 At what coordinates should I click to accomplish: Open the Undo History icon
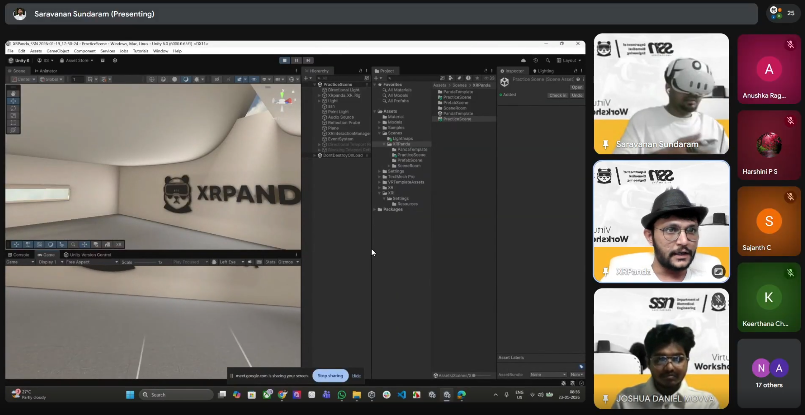click(x=536, y=61)
